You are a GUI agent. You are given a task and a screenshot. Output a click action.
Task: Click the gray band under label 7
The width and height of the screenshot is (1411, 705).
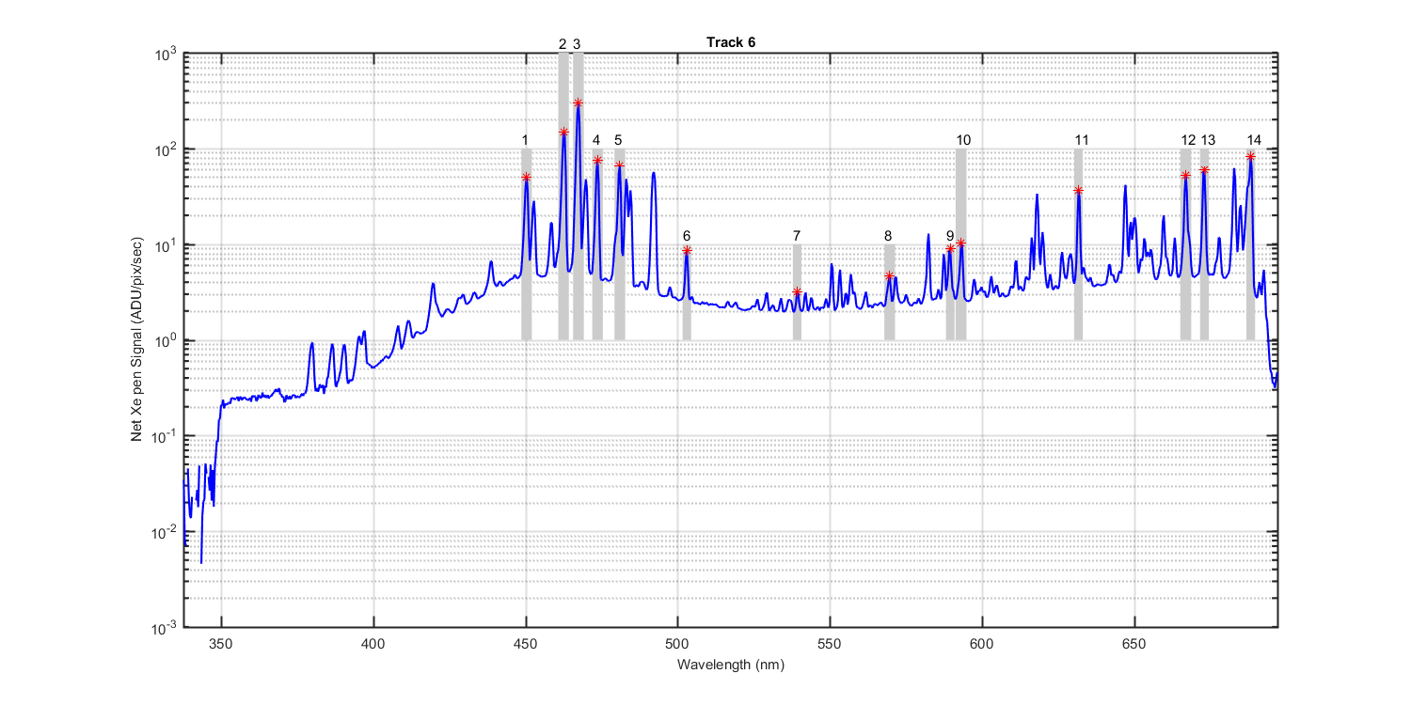[x=797, y=292]
